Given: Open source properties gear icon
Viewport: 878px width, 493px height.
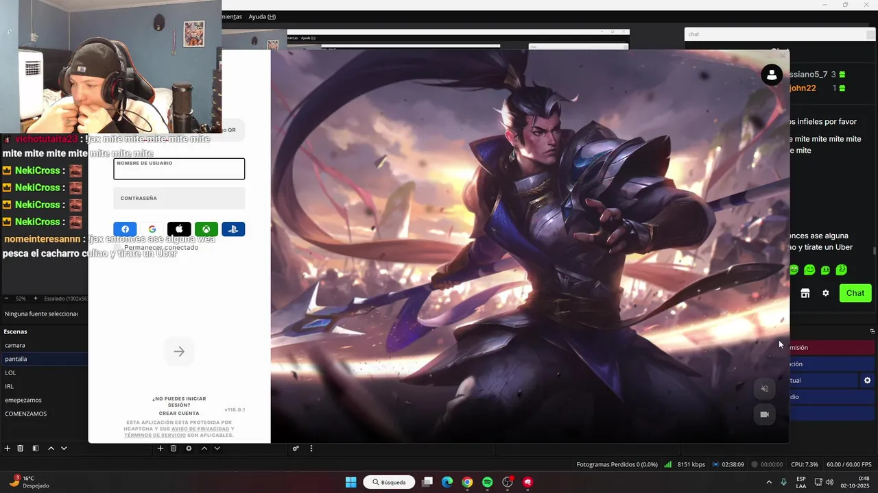Looking at the screenshot, I should coord(189,448).
